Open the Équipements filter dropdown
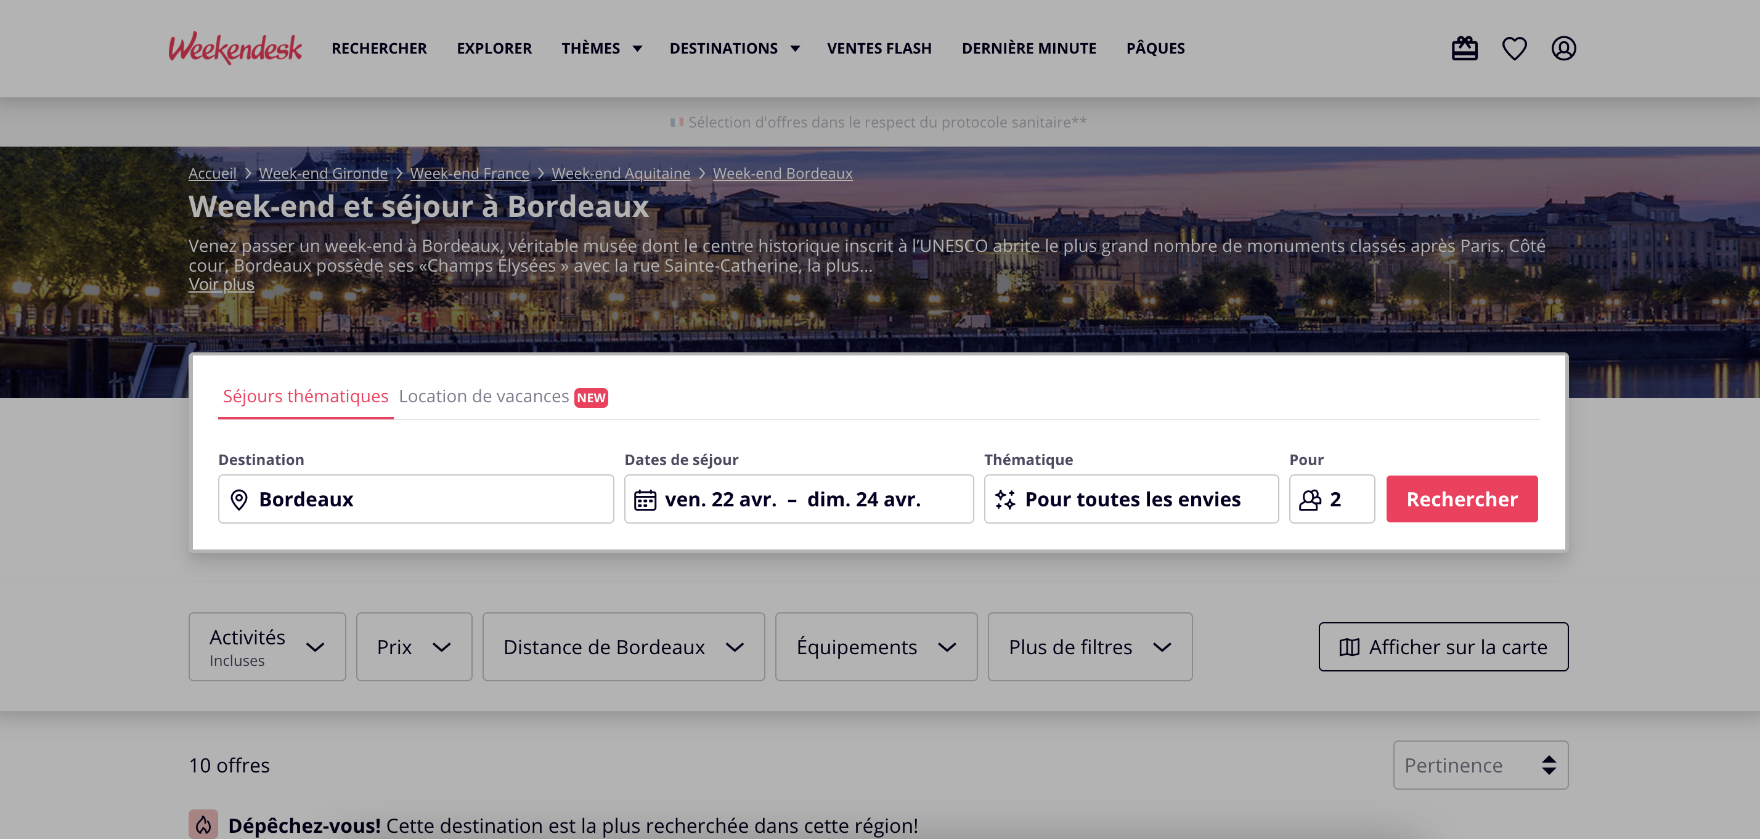Viewport: 1760px width, 839px height. (876, 646)
